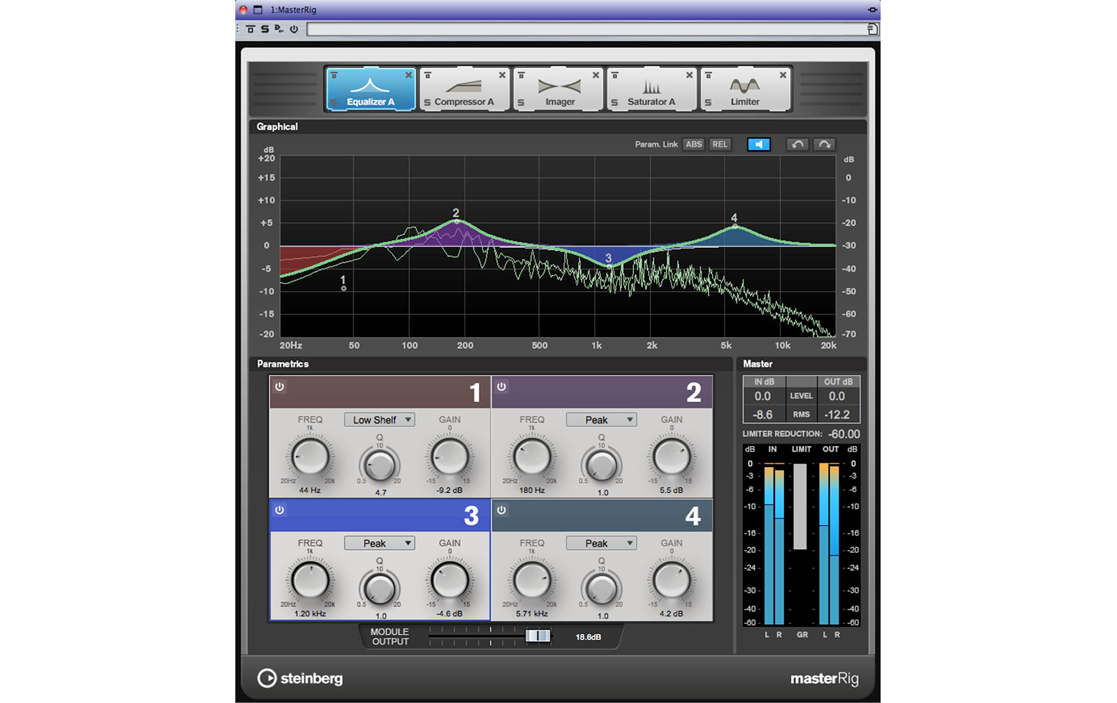Open band 2 Peak type dropdown
The width and height of the screenshot is (1117, 703).
click(601, 420)
